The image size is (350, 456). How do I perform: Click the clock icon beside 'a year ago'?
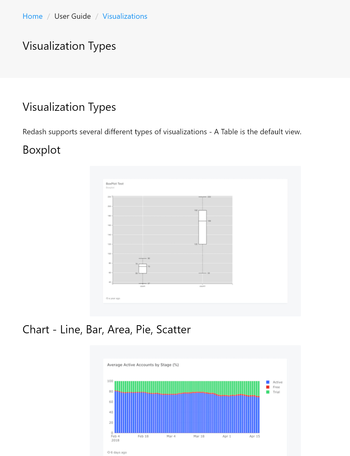click(107, 298)
